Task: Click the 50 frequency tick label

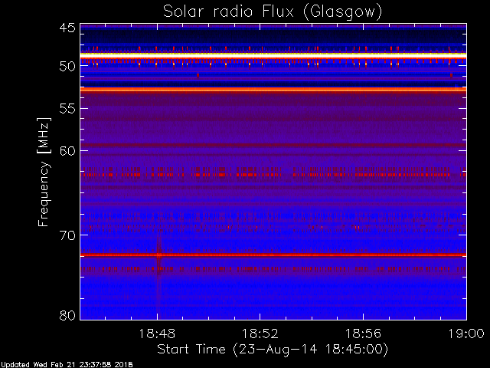Action: [67, 67]
